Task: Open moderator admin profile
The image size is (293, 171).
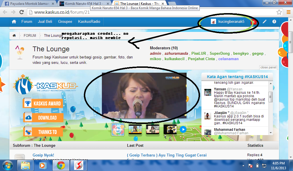Action: [x=155, y=54]
